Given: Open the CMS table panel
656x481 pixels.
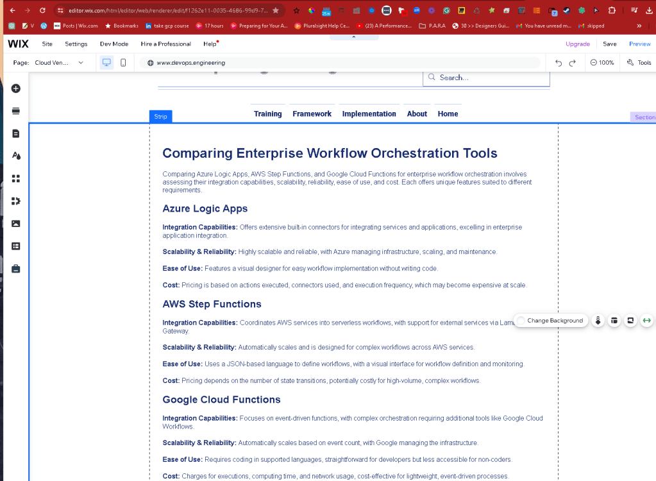Looking at the screenshot, I should point(16,246).
